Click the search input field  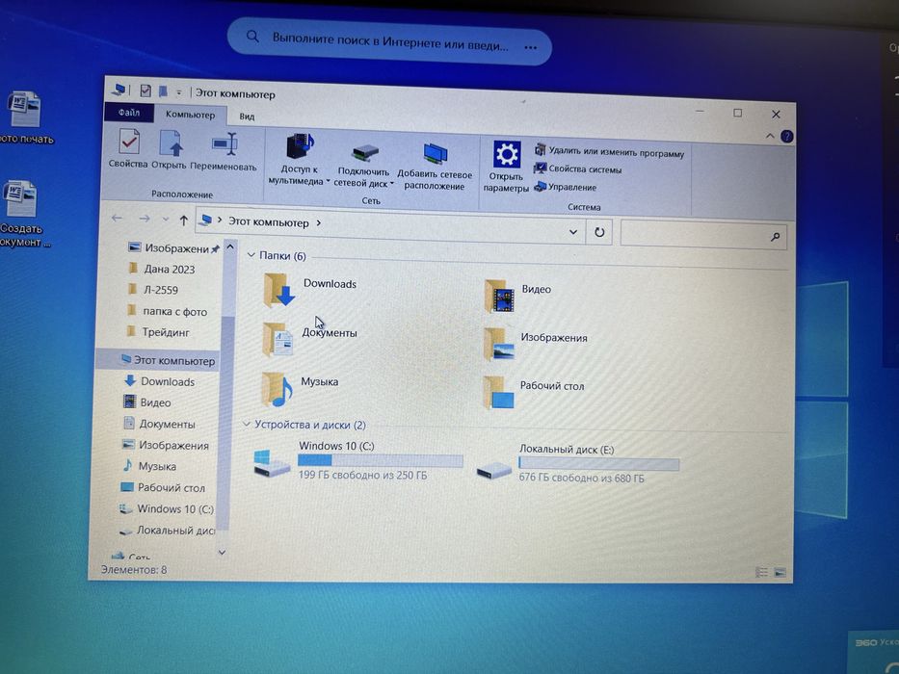pos(703,235)
